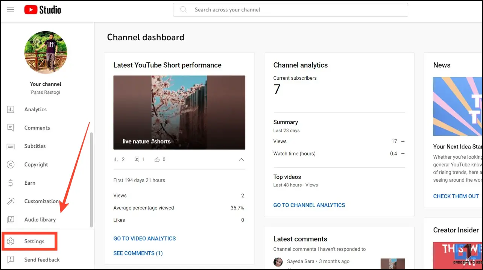Click the Subtitles sidebar icon
483x270 pixels.
point(11,146)
